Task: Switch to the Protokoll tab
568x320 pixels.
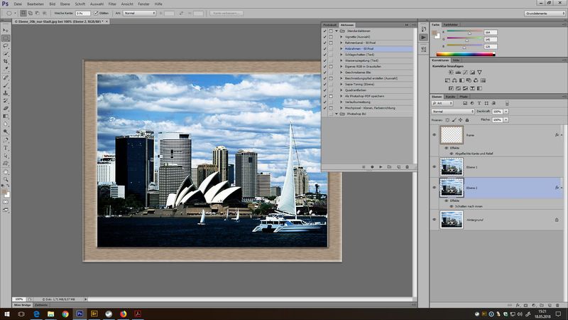Action: click(x=329, y=25)
